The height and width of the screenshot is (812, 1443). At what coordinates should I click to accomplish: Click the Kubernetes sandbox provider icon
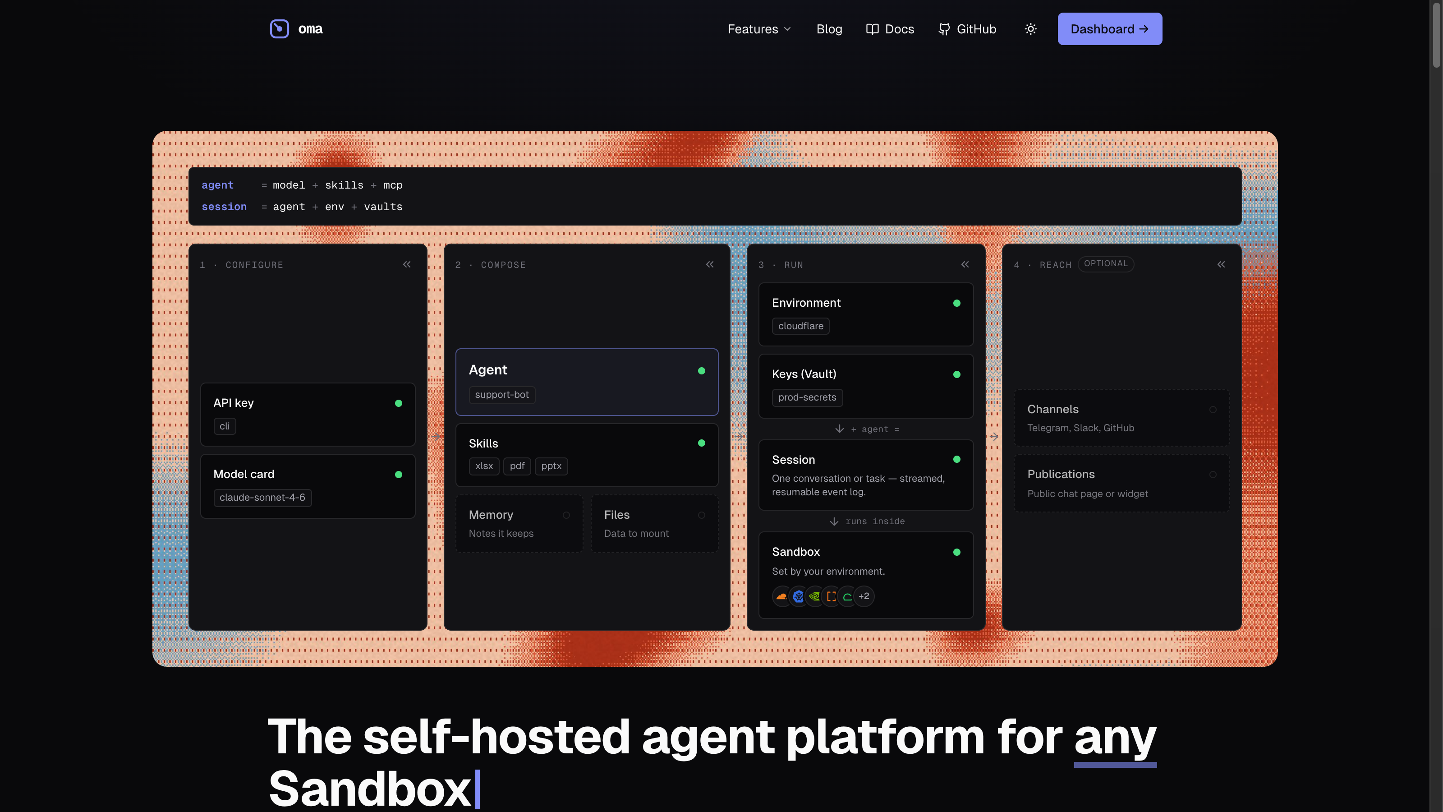point(798,596)
